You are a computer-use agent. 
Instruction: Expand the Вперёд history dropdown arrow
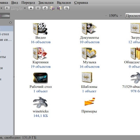coord(25,8)
